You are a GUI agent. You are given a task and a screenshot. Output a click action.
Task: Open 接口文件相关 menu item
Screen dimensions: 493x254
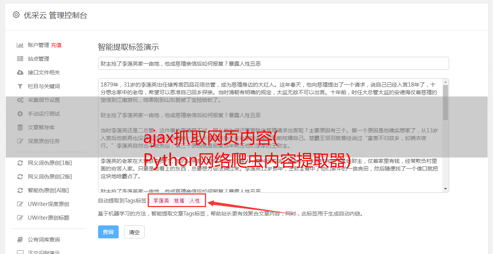pos(44,72)
